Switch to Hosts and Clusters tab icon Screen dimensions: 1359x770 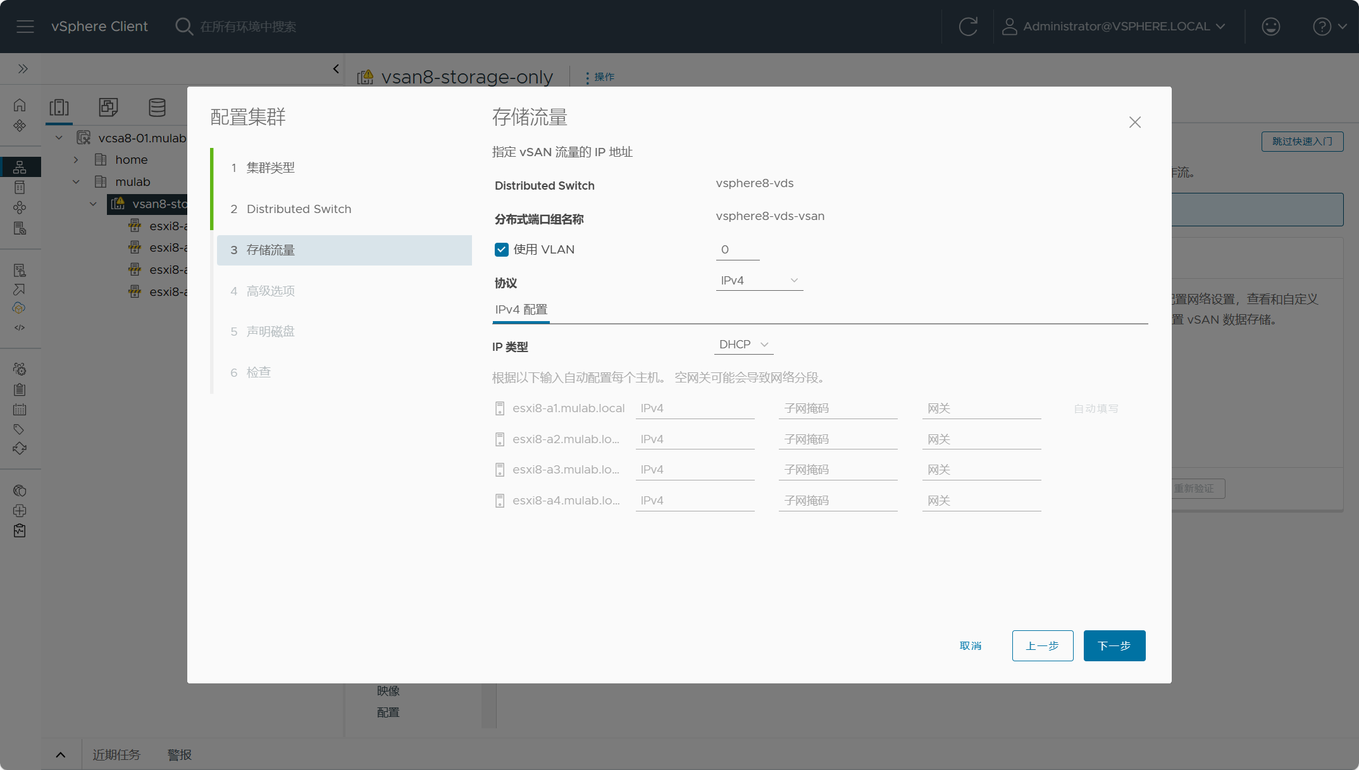point(59,107)
